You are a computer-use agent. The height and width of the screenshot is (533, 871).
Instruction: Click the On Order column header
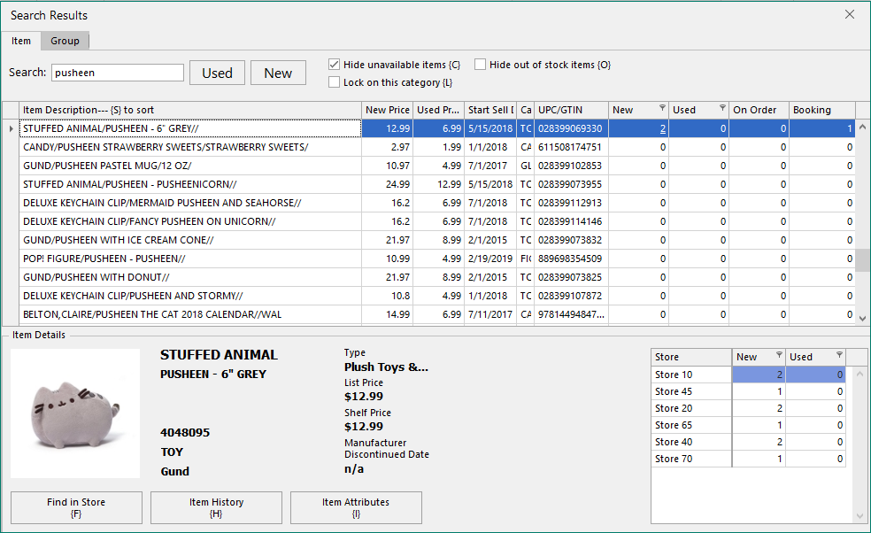click(x=759, y=110)
